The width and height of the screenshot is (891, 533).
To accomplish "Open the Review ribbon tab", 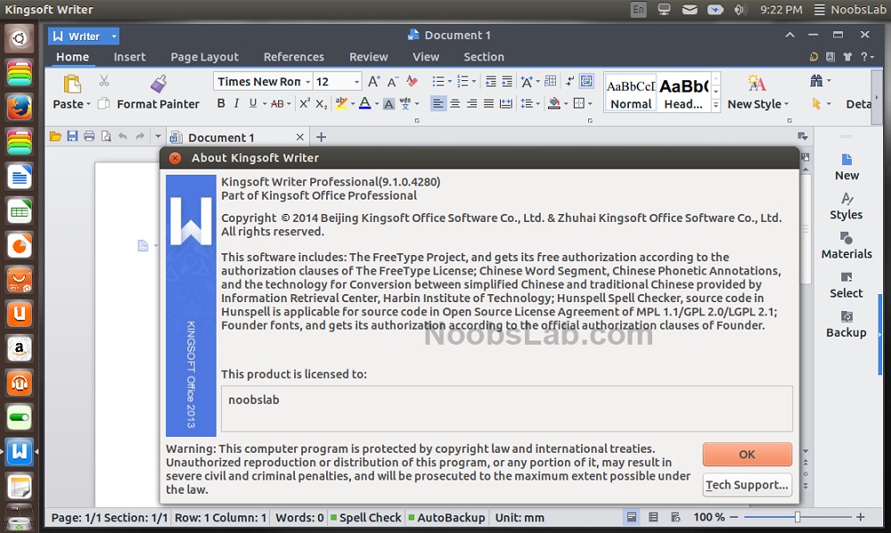I will click(368, 57).
